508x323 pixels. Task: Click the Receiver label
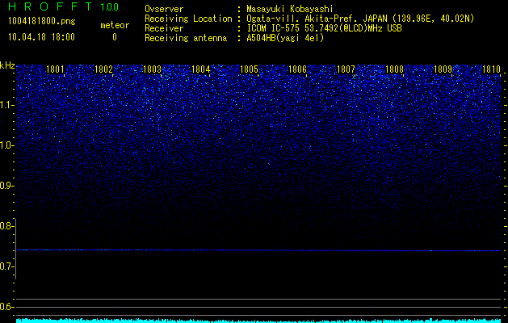[164, 28]
